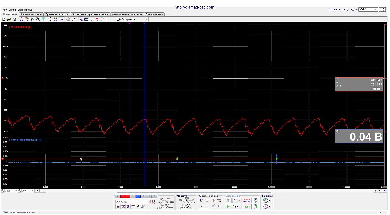Activate the magnifier zoom tool

(38, 19)
